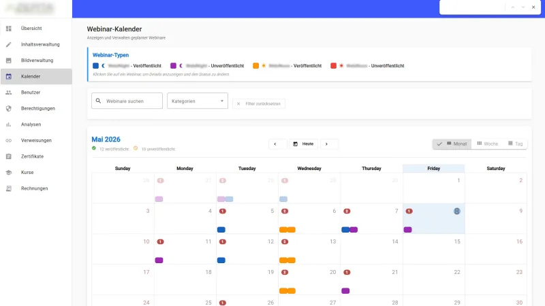Switch calendar to Woche view
Screen dimensions: 545x306
coord(487,143)
